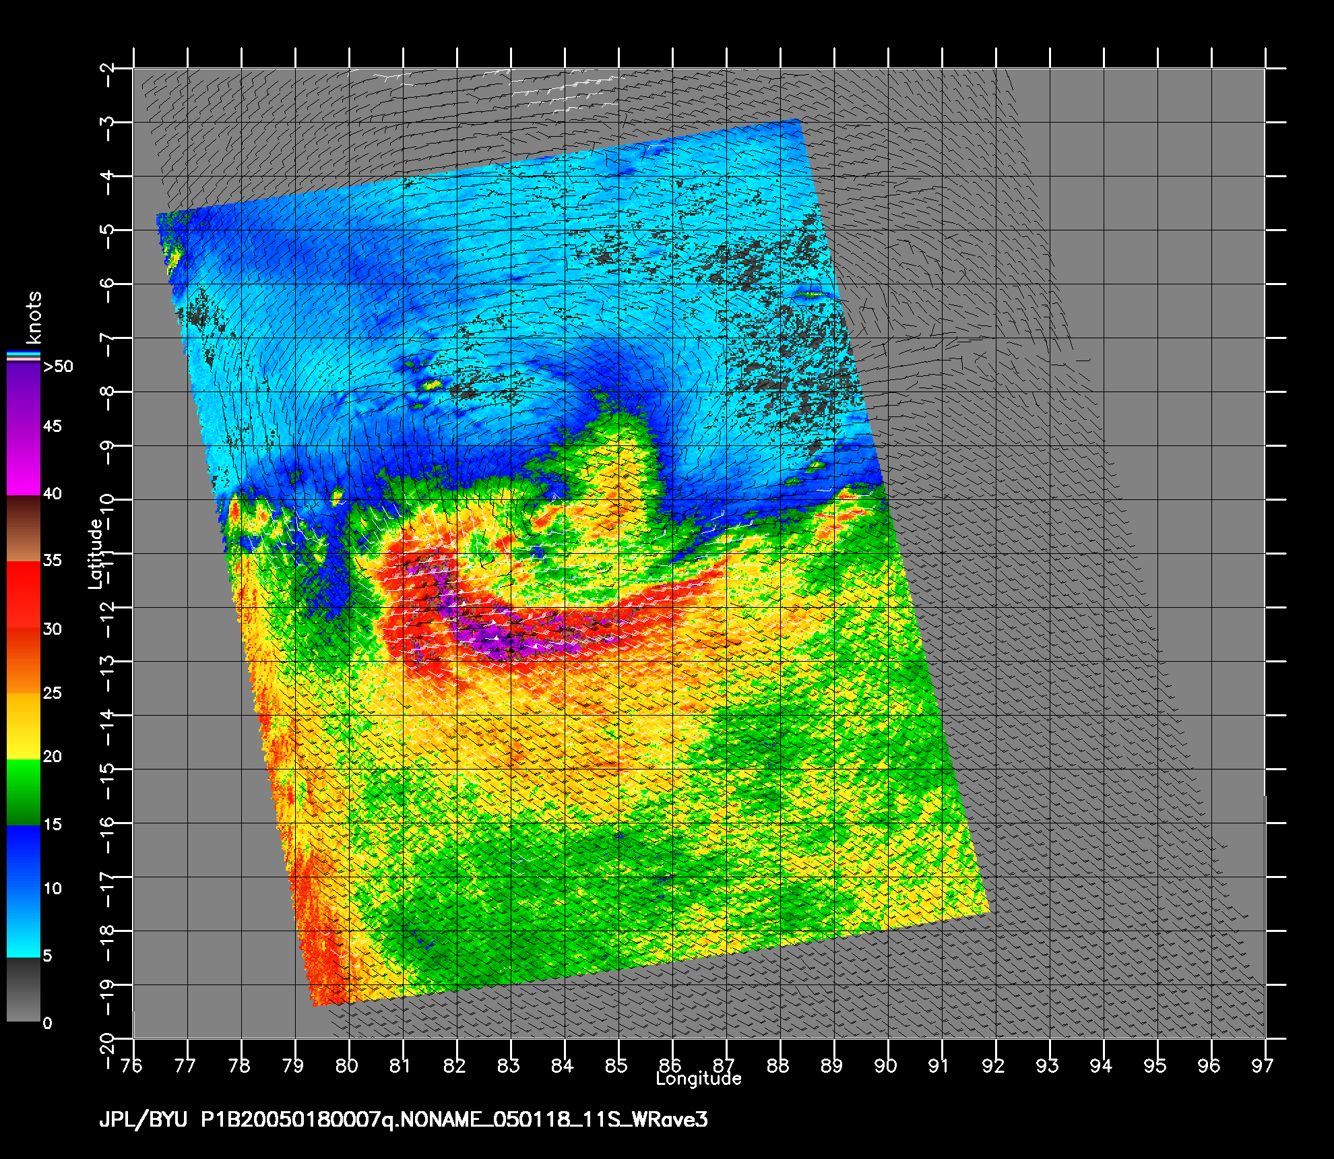Viewport: 1334px width, 1159px height.
Task: Click the "94" longitude tick label
Action: 1102,1065
